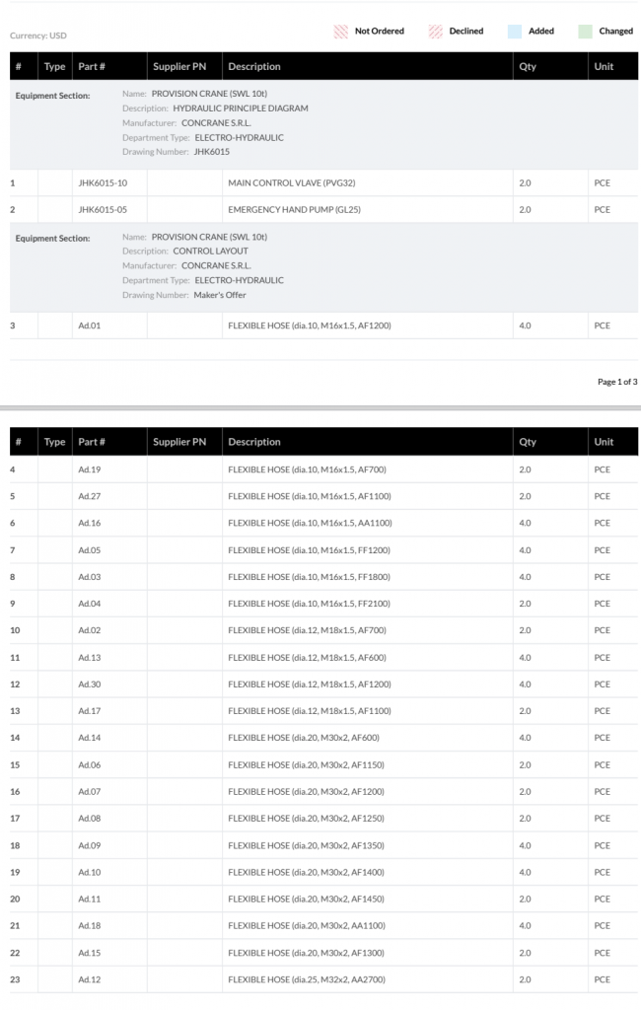Click the Supplier PN cell for Ad.30

pos(184,685)
